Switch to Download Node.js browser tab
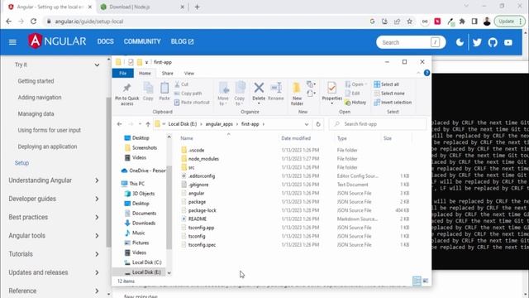Image resolution: width=529 pixels, height=298 pixels. [x=141, y=7]
